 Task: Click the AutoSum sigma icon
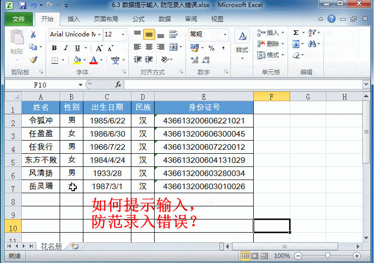(x=296, y=32)
